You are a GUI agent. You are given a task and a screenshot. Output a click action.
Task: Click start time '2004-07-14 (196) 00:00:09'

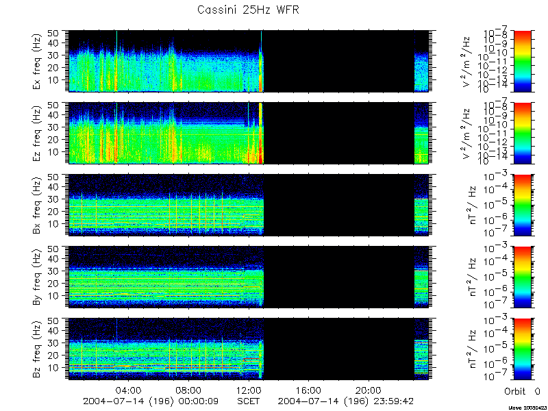coord(151,401)
